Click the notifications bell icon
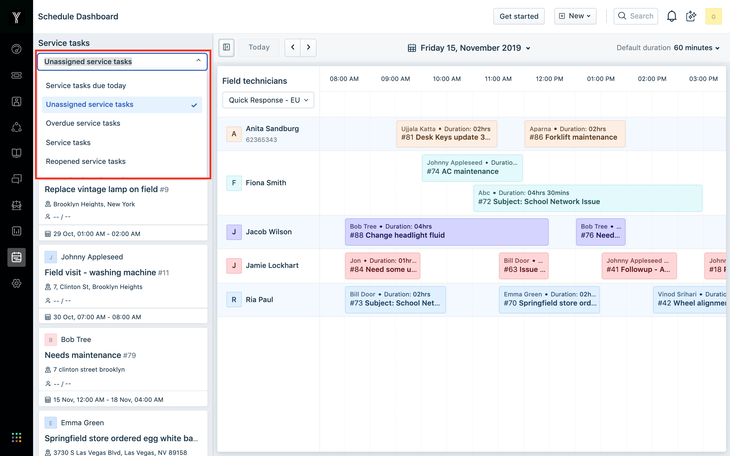The image size is (730, 456). coord(672,16)
